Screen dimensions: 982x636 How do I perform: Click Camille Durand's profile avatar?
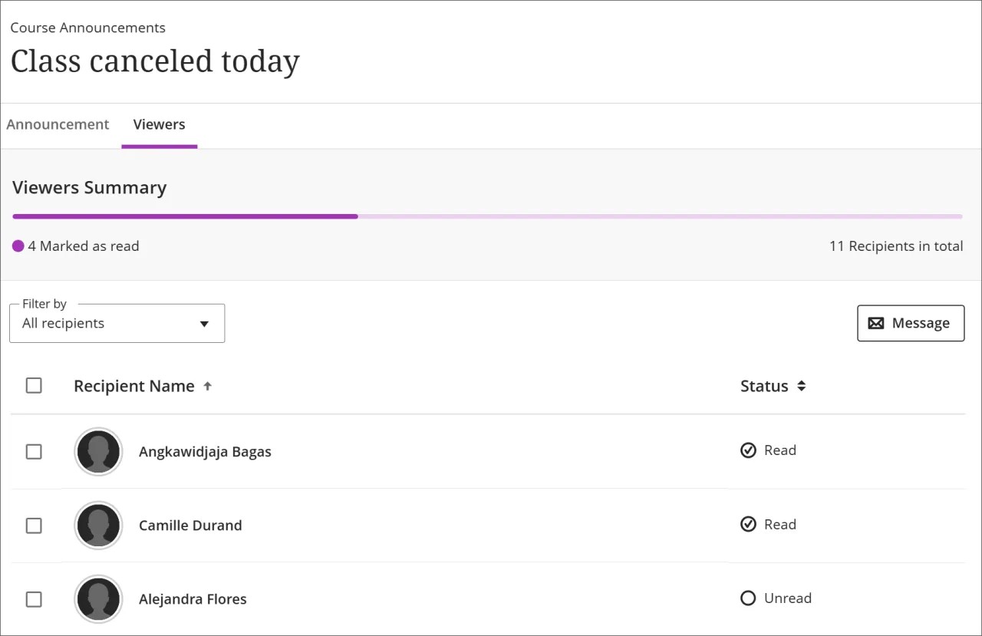[x=98, y=526]
